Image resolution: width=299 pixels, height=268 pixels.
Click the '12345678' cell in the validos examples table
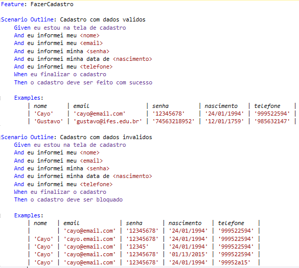click(168, 114)
